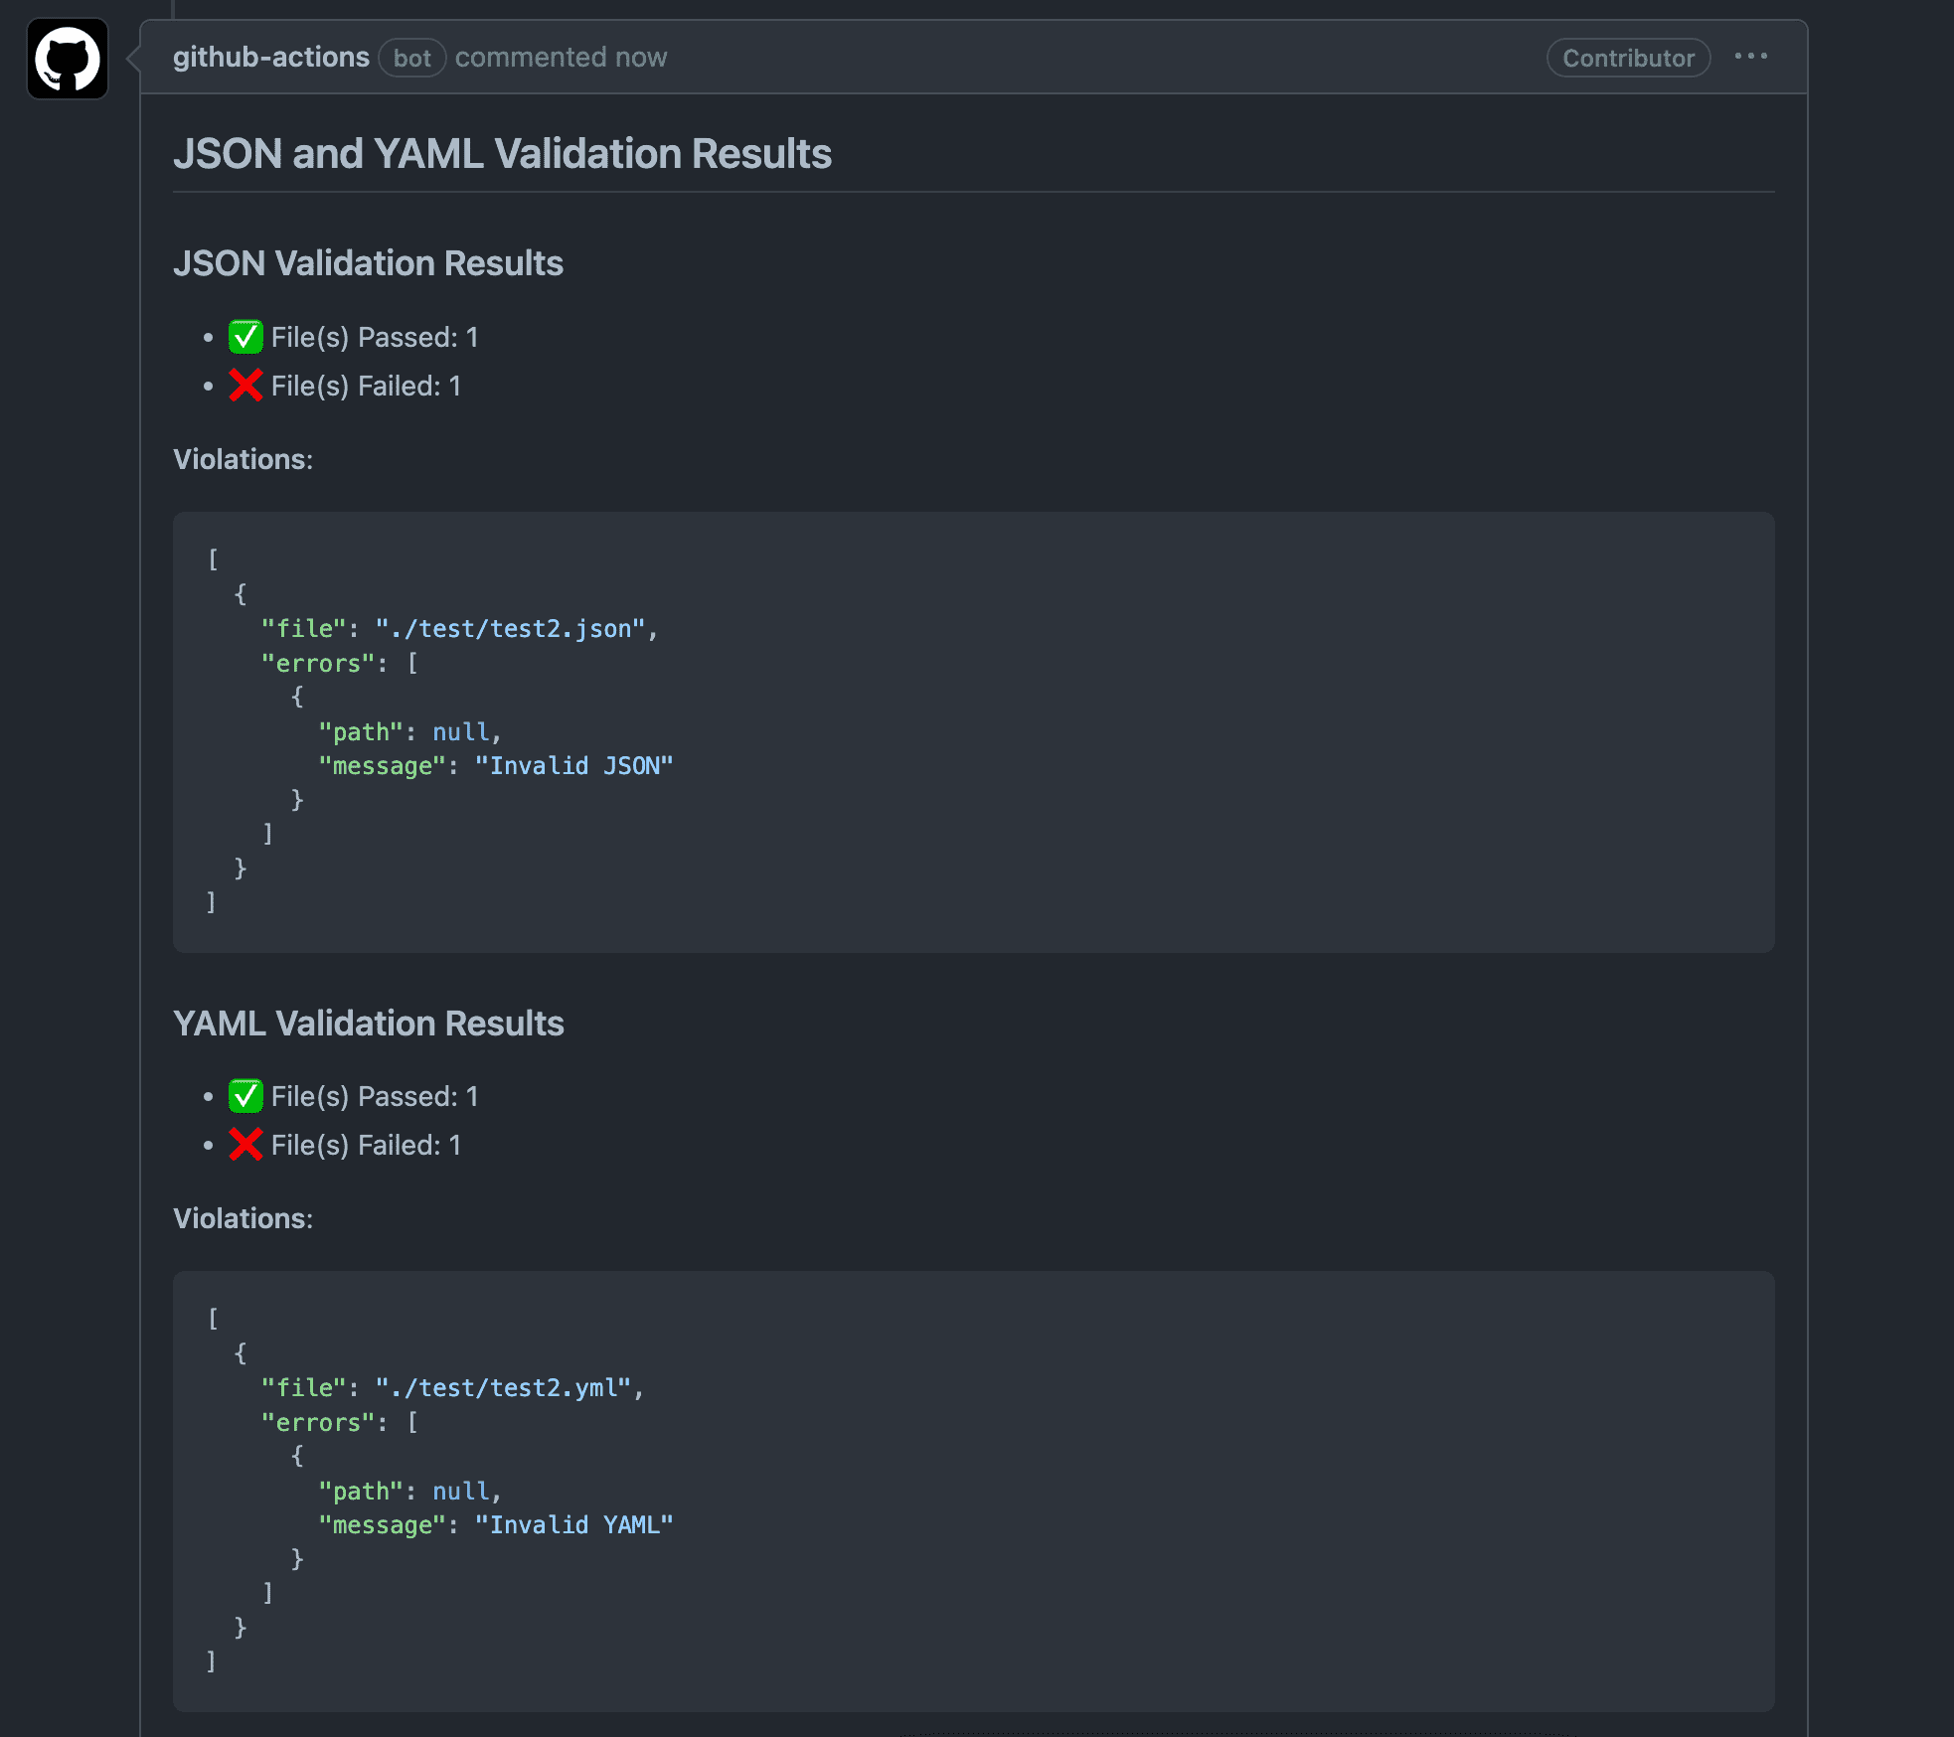Click 'File(s) Failed: 1' in YAML section
The height and width of the screenshot is (1737, 1954).
365,1146
